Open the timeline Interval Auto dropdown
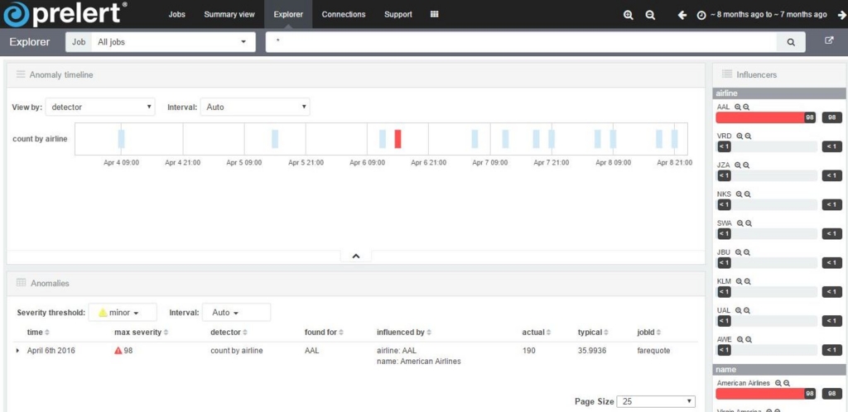 point(255,107)
